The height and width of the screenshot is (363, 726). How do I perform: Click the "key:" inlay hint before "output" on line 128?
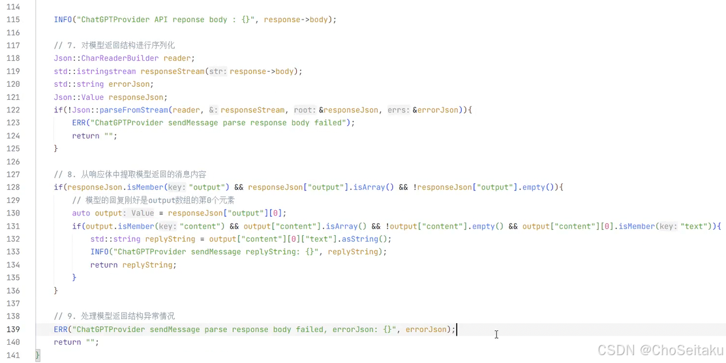click(x=177, y=187)
